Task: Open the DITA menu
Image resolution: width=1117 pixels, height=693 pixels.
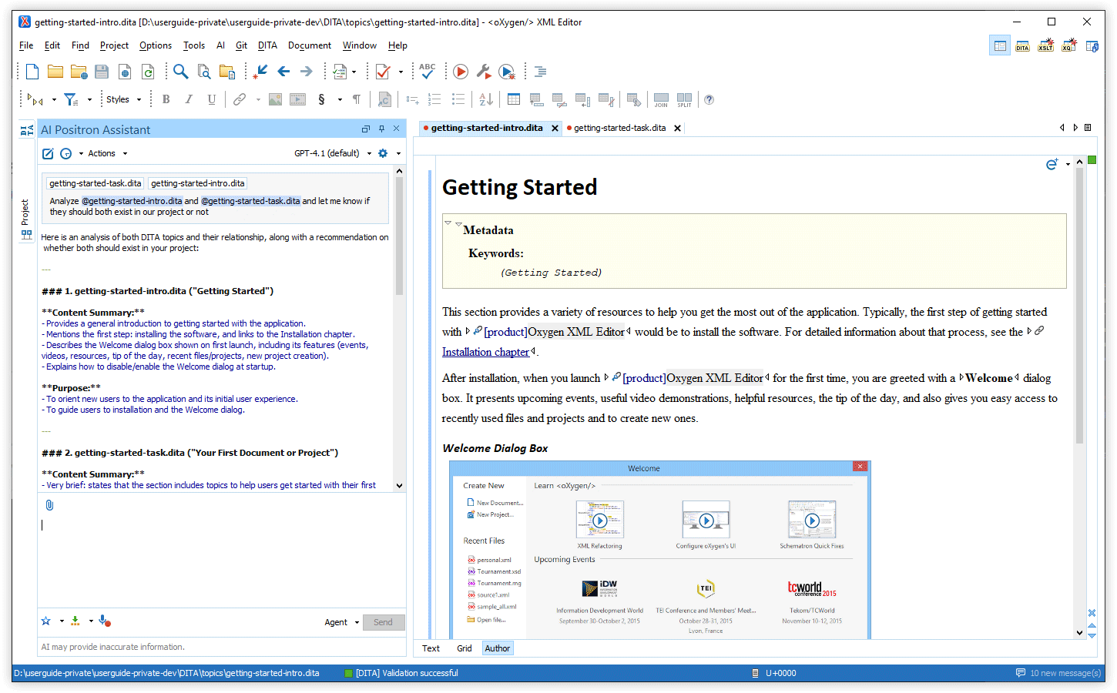Action: (267, 45)
